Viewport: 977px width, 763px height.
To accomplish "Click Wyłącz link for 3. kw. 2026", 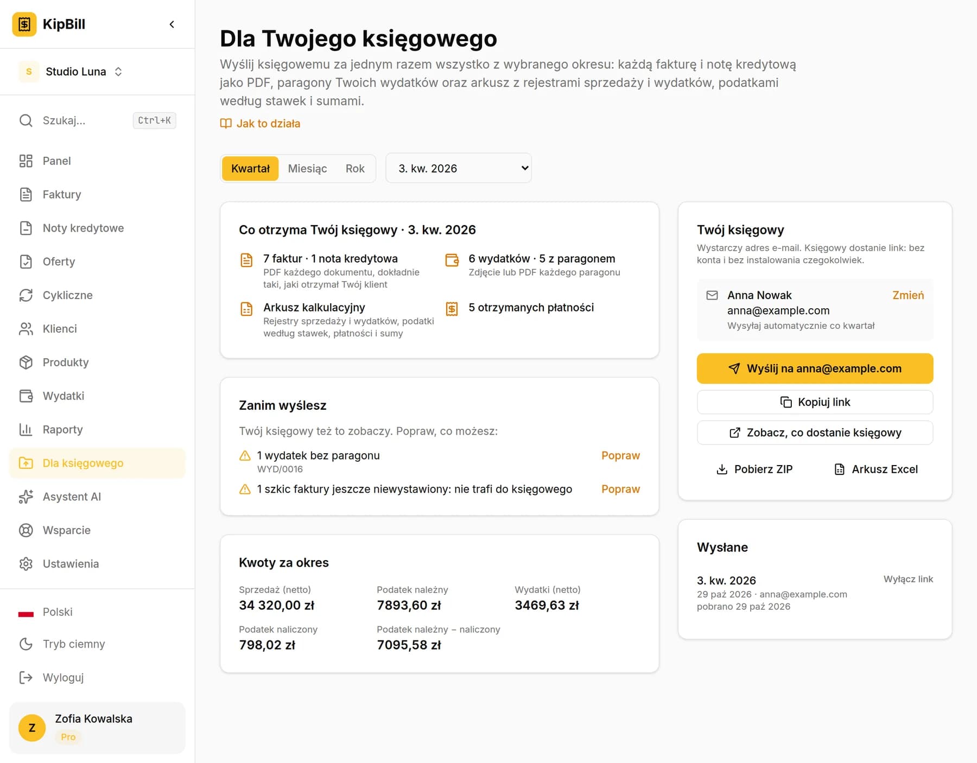I will point(908,579).
